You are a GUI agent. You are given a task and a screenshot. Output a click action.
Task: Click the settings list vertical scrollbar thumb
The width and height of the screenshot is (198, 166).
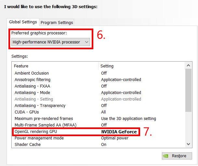click(188, 90)
